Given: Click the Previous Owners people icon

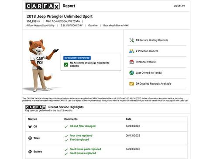Looking at the screenshot, I should (132, 51).
